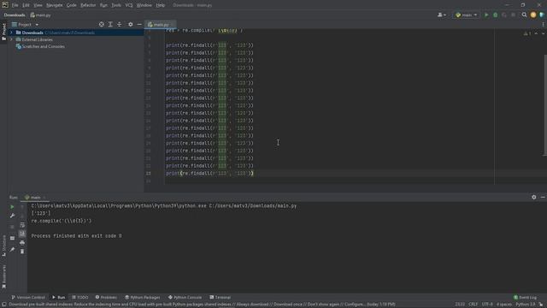Open the Terminal tool window
The image size is (547, 308).
[x=221, y=298]
